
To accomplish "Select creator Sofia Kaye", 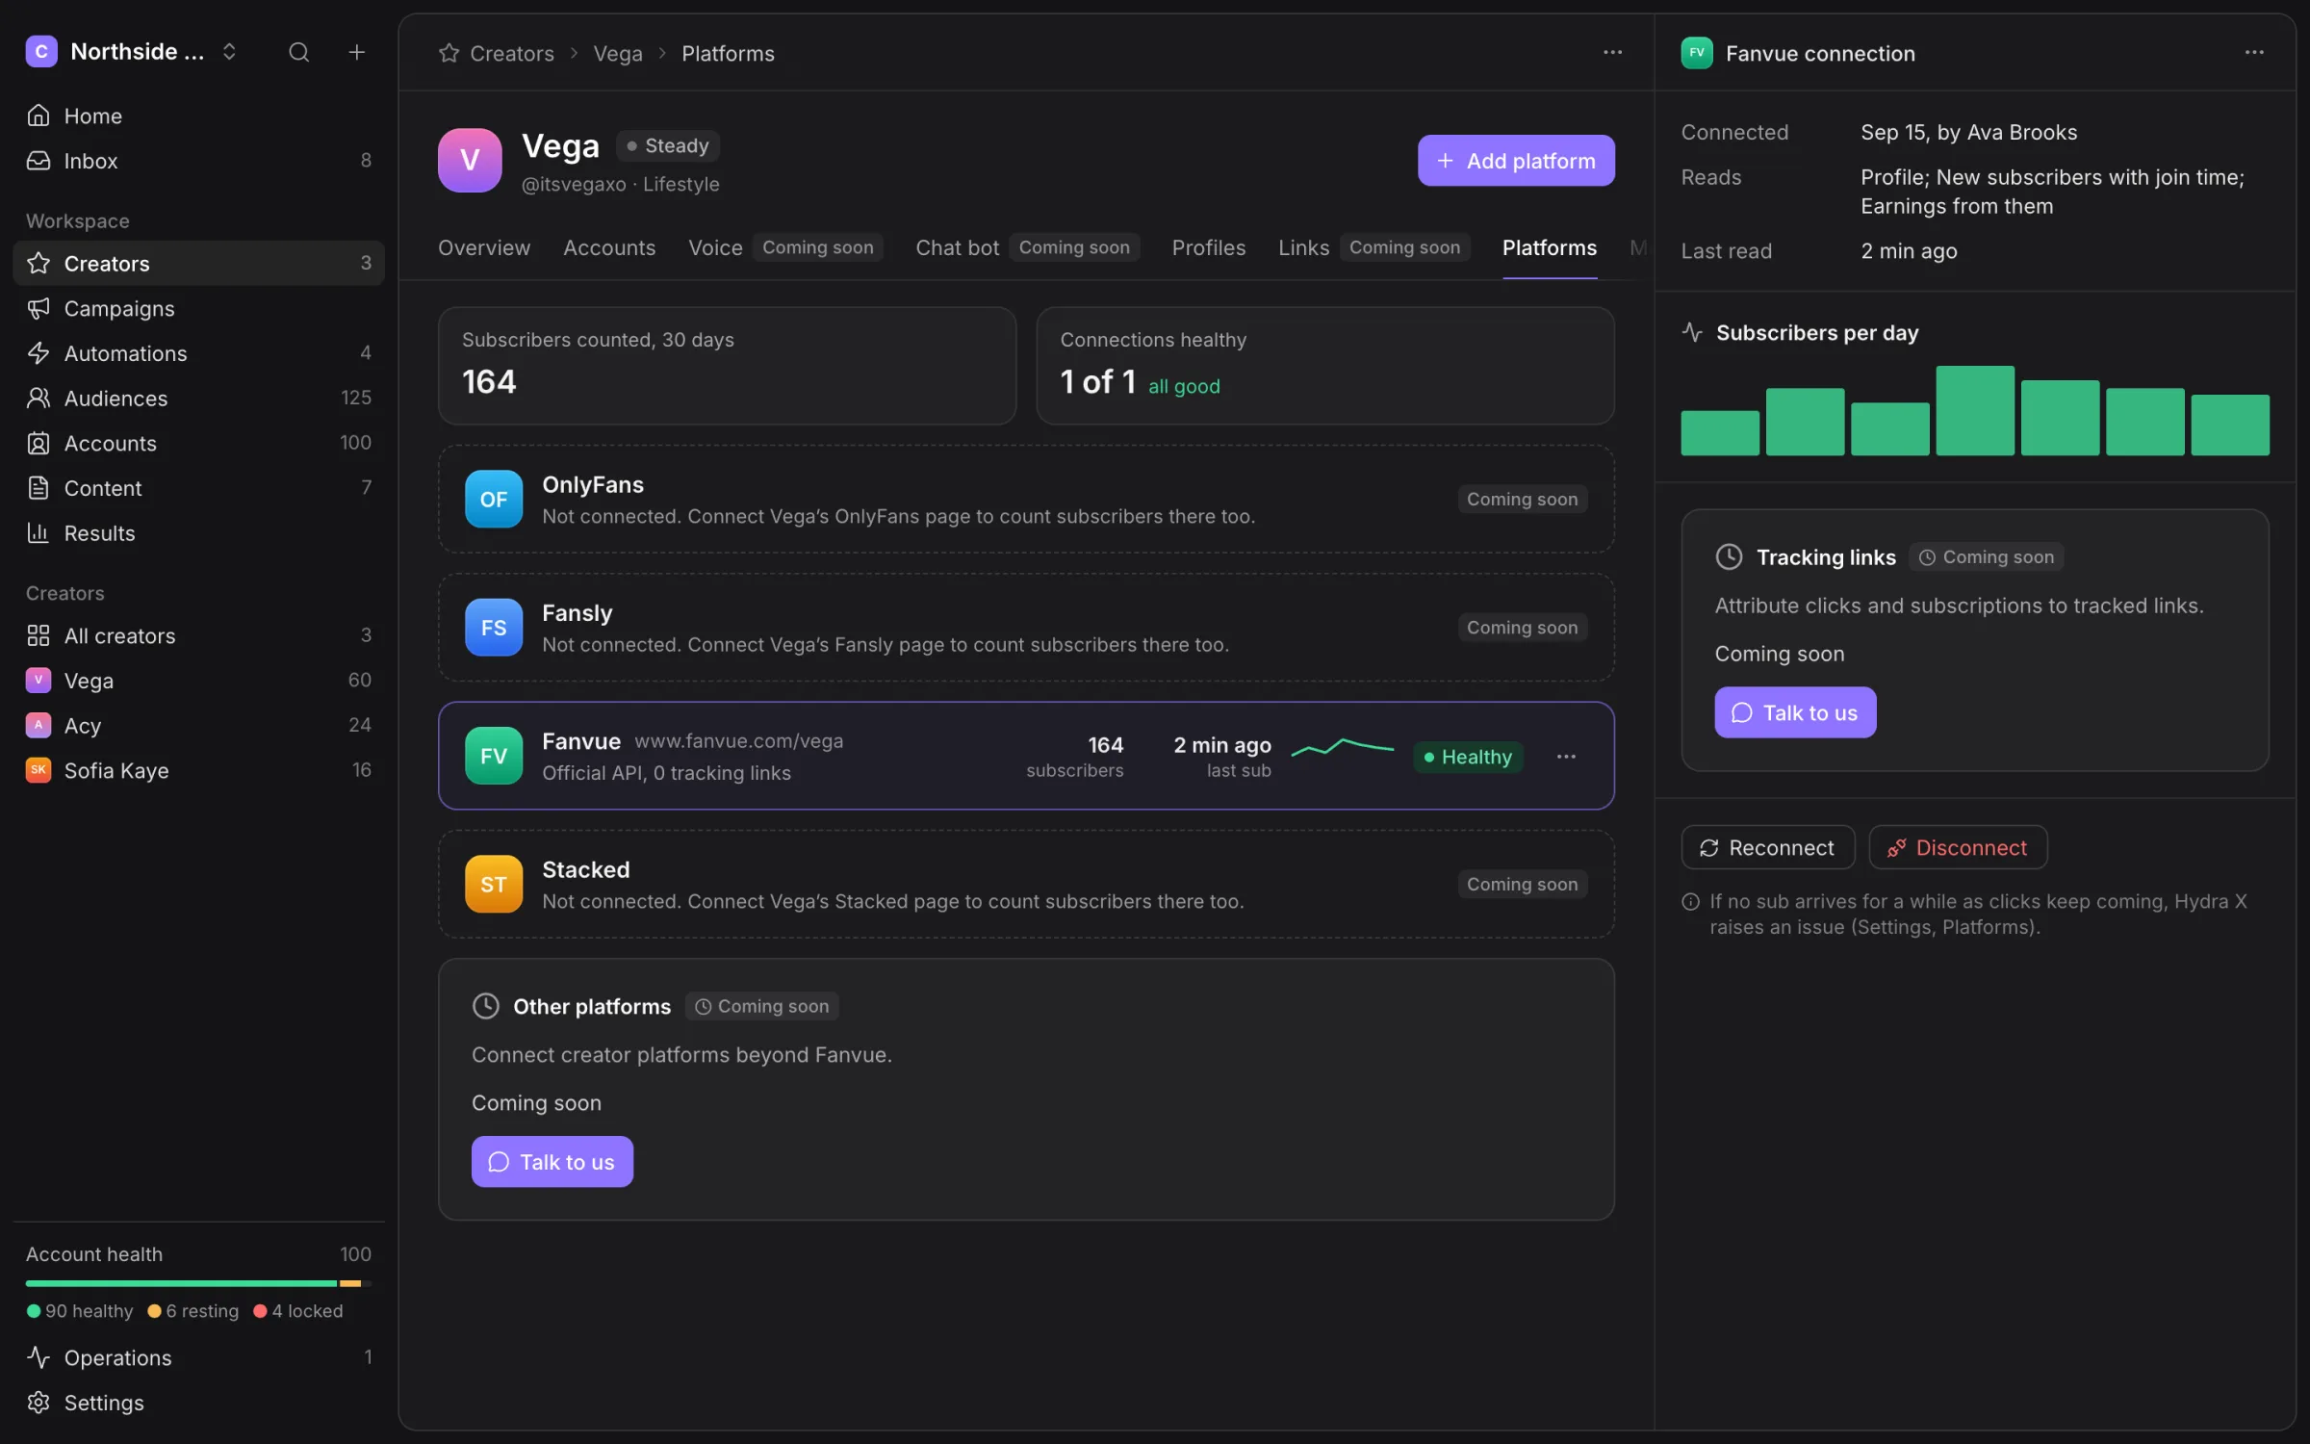I will point(198,770).
